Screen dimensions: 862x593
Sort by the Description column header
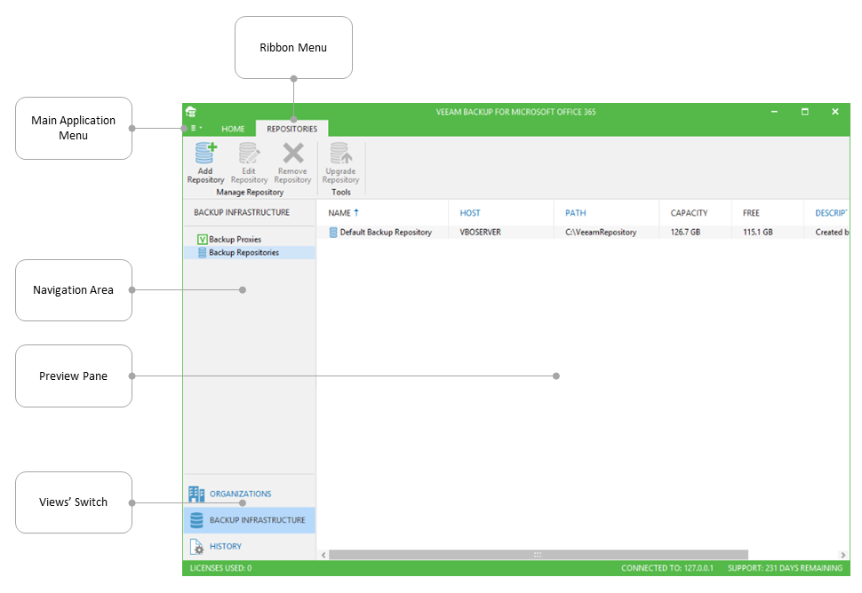831,213
